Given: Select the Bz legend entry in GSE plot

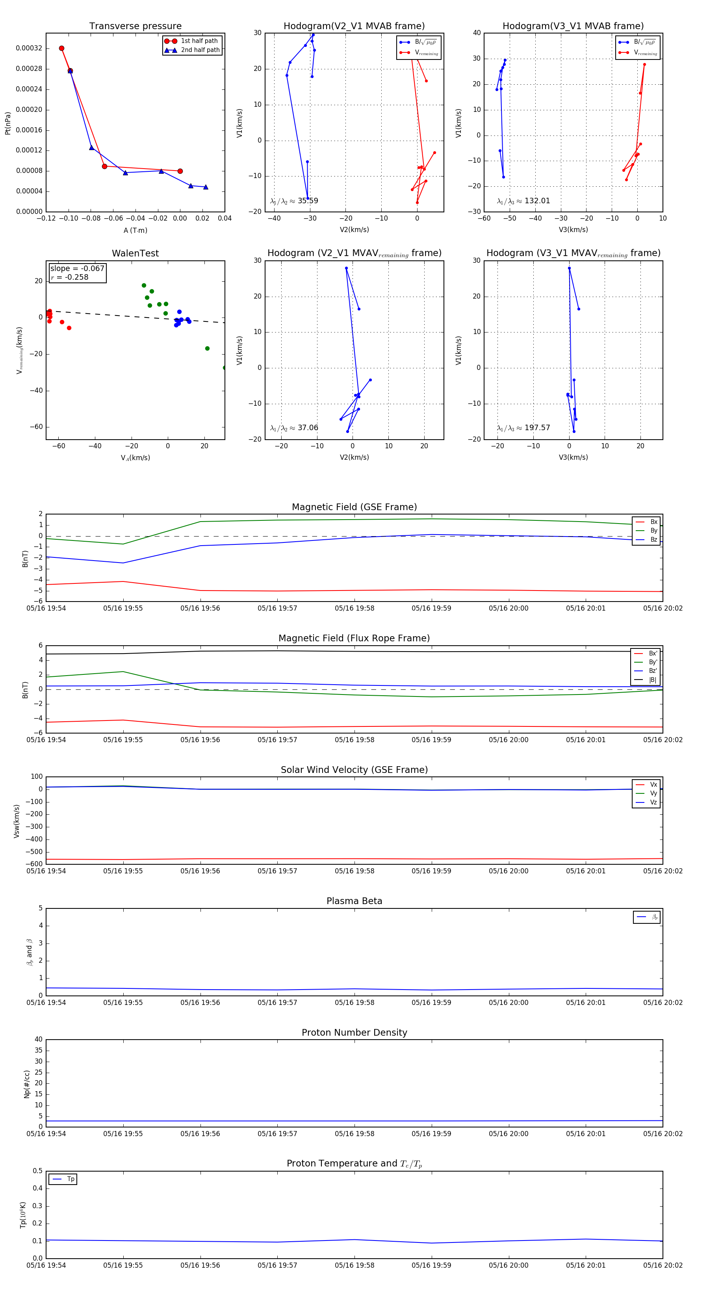Looking at the screenshot, I should [x=646, y=539].
